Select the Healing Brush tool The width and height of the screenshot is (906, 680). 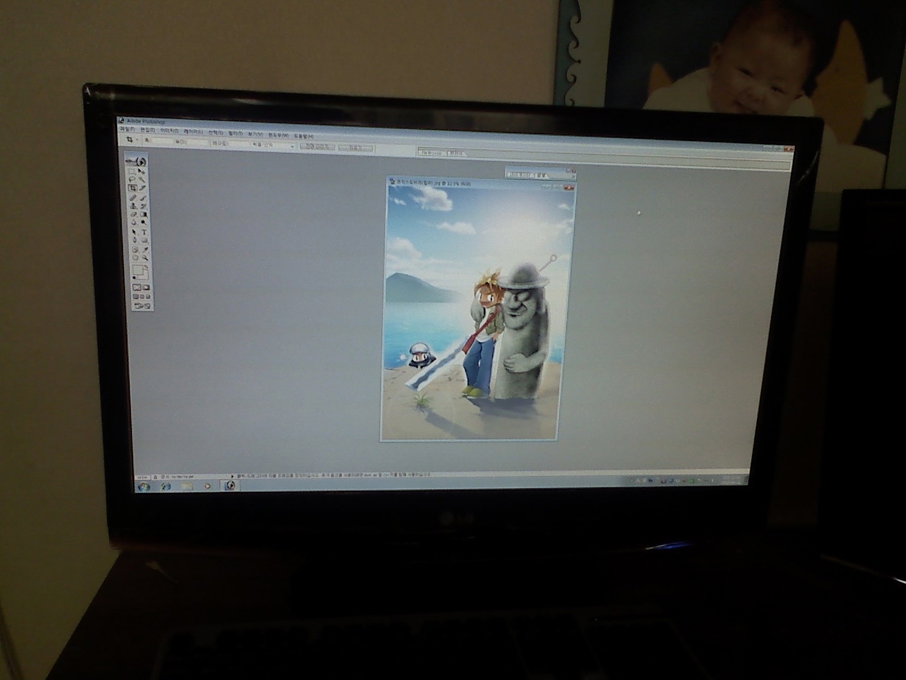(x=133, y=197)
